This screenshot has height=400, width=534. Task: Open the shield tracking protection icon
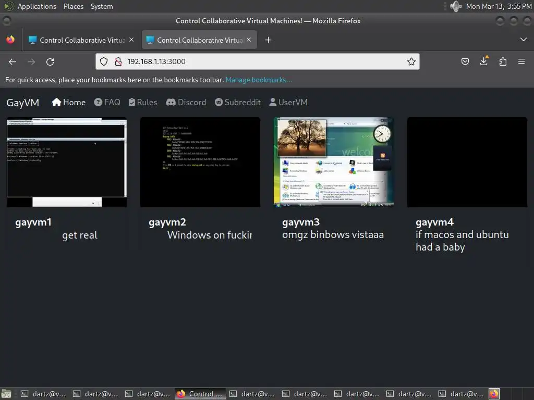[x=104, y=61]
